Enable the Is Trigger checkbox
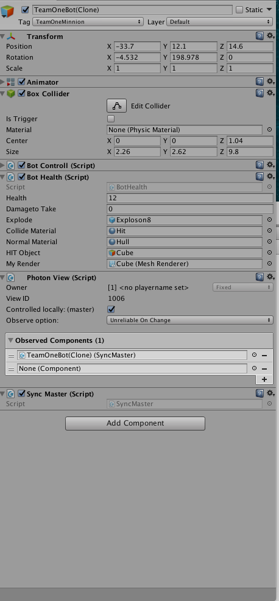 (x=111, y=119)
